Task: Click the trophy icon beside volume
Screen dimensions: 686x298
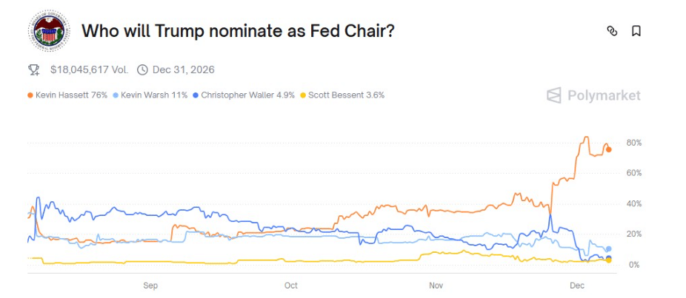Action: pos(34,70)
